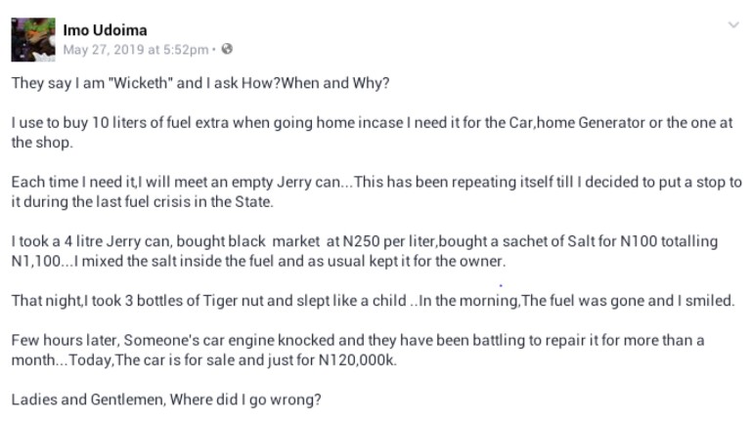The image size is (751, 421).
Task: Click the paragraph about the empty Jerry can
Action: coord(376,191)
